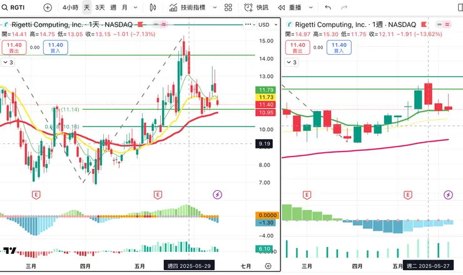Redo the last chart action
Viewport: 463px width, 275px height.
pyautogui.click(x=344, y=7)
